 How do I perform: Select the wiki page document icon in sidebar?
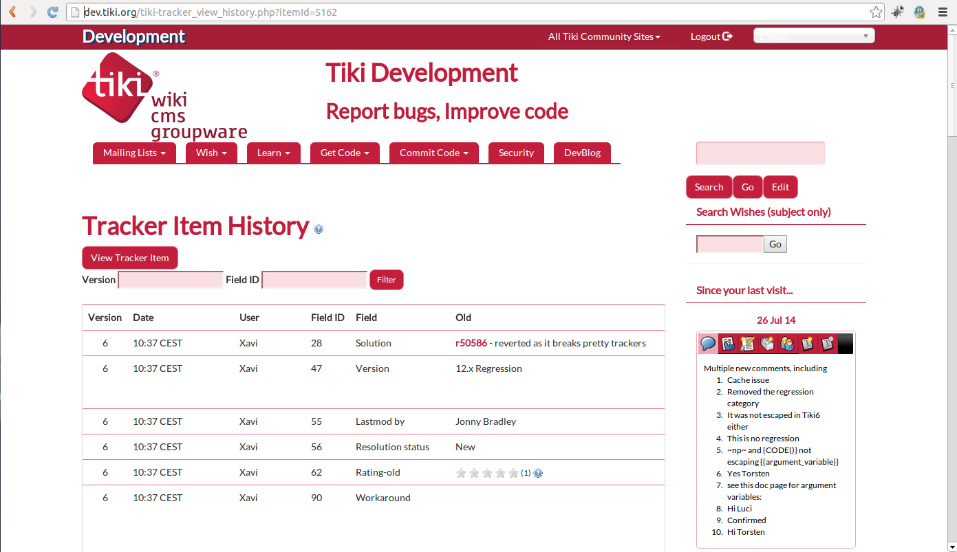coord(728,344)
